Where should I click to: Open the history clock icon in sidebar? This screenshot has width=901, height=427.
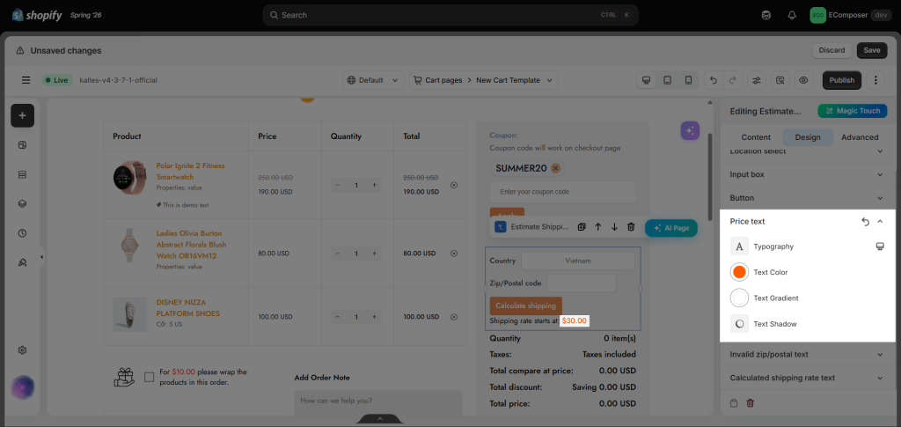tap(22, 233)
